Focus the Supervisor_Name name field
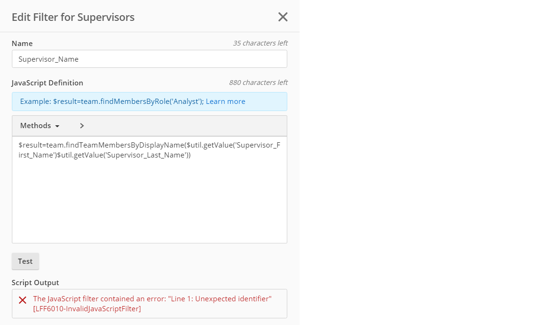547x325 pixels. [x=149, y=59]
